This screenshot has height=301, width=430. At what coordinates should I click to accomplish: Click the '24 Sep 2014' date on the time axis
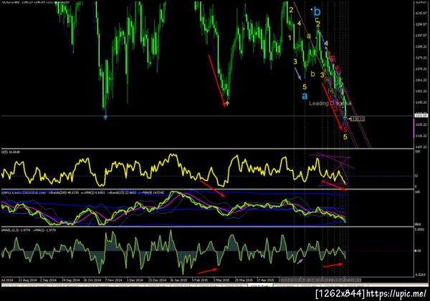click(70, 280)
